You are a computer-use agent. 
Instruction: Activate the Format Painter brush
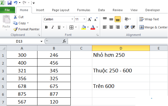tap(26, 29)
